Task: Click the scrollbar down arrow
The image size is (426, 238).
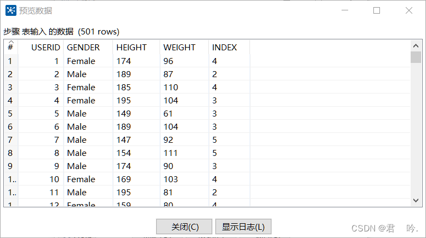Action: [x=416, y=201]
